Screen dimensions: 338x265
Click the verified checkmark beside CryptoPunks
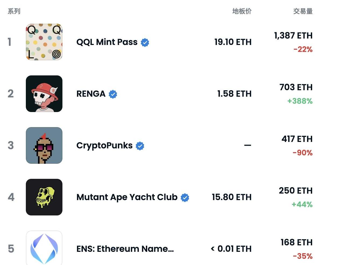[140, 146]
